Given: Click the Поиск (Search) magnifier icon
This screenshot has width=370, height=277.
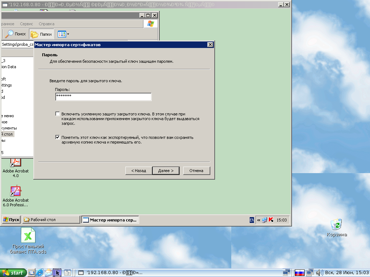Looking at the screenshot, I should 10,34.
